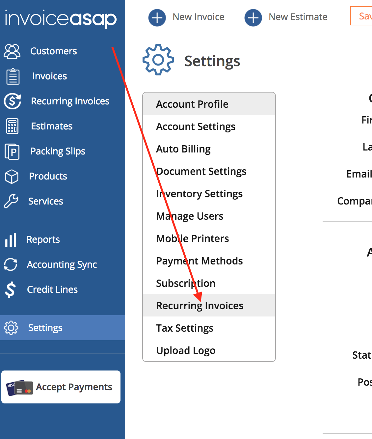Click the Packing Slips document icon

click(x=12, y=151)
